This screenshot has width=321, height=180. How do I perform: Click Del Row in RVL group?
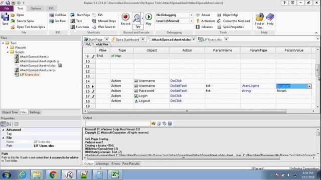(x=58, y=15)
